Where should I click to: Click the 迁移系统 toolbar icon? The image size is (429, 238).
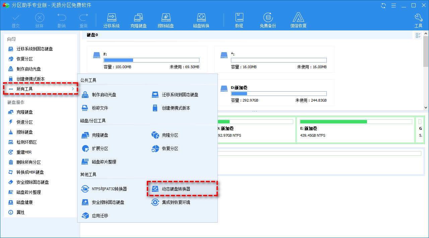[111, 20]
